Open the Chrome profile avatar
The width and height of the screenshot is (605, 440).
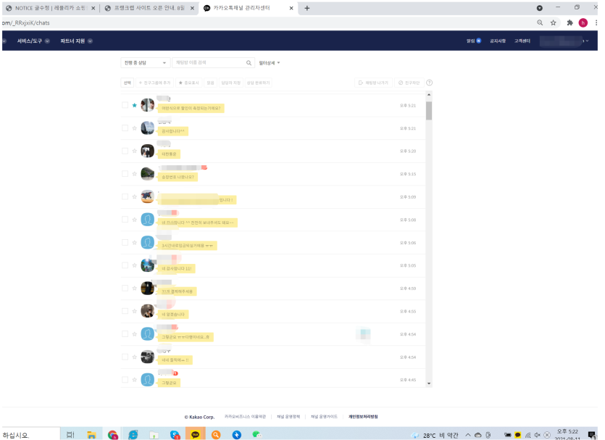(583, 22)
